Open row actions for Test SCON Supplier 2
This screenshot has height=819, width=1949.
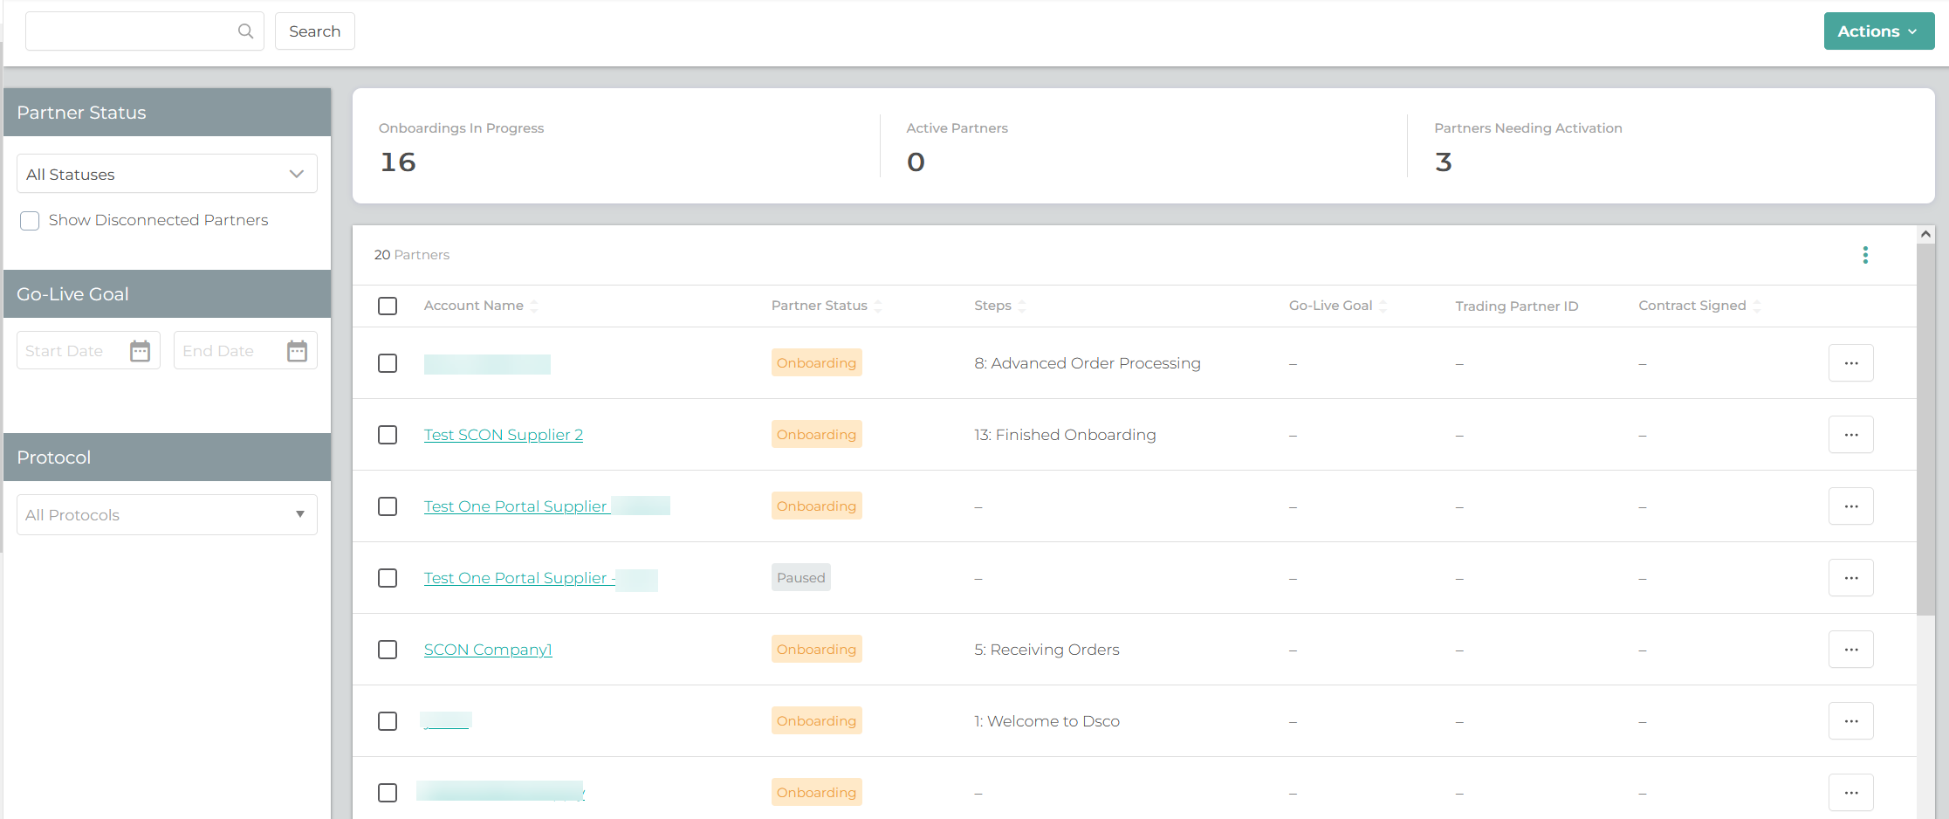click(x=1851, y=434)
